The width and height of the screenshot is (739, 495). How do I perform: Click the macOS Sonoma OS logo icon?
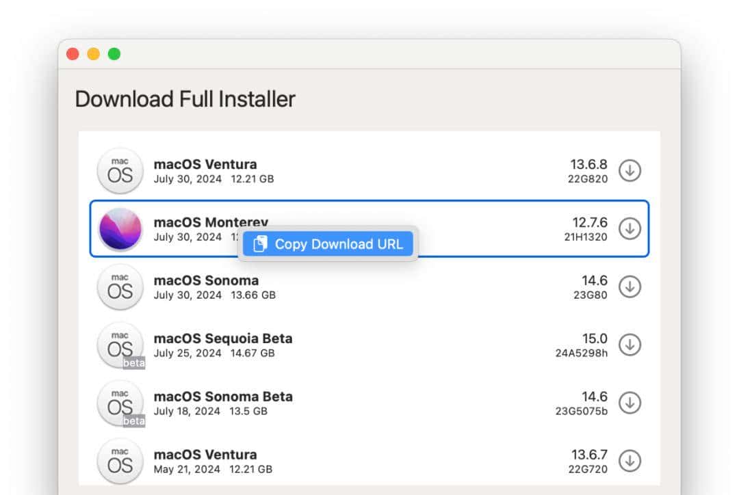[120, 286]
